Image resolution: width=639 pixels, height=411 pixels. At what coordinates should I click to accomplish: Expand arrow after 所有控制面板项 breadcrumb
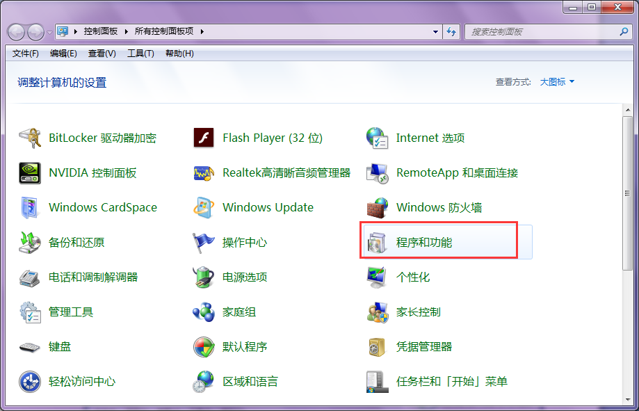click(x=202, y=31)
